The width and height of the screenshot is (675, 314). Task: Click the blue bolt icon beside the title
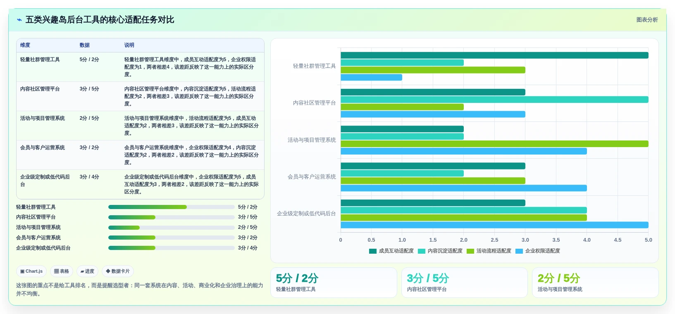tap(19, 20)
